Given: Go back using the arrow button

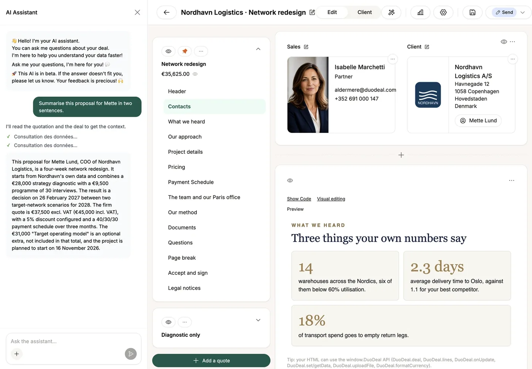Looking at the screenshot, I should (166, 13).
